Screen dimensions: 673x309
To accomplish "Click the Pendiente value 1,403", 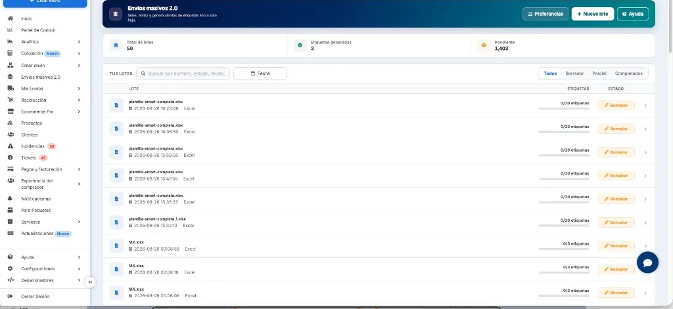I will (x=501, y=49).
